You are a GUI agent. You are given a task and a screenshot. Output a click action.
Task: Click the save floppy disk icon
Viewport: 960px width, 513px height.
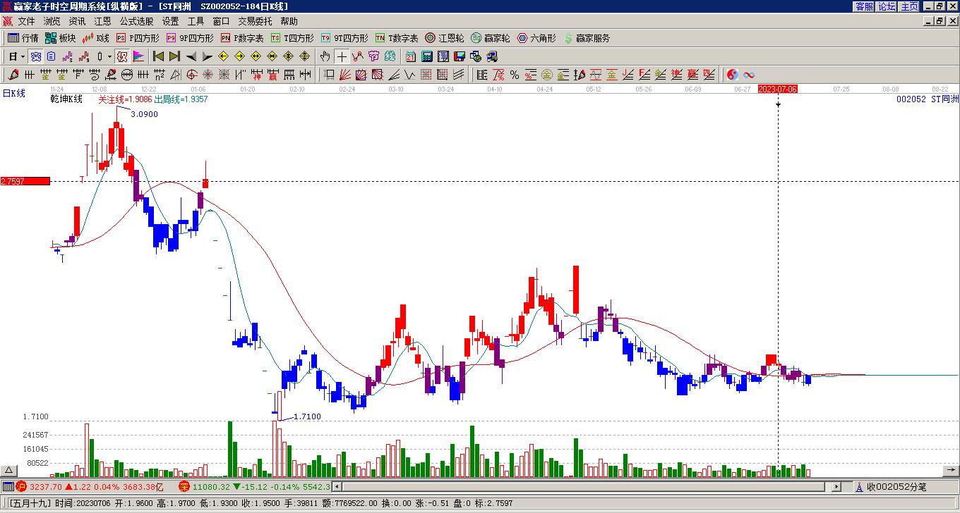[460, 56]
